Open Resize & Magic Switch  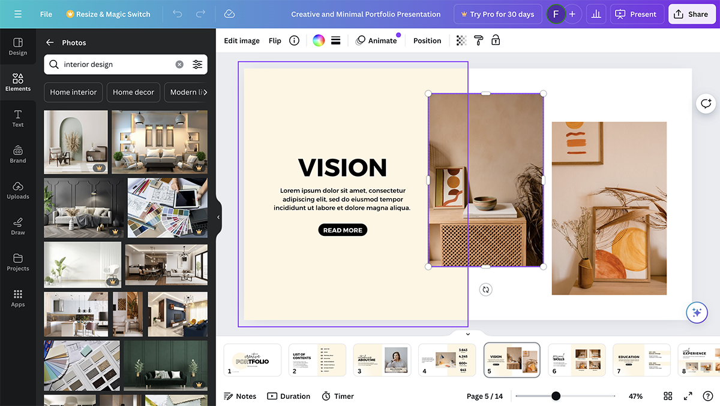[108, 13]
